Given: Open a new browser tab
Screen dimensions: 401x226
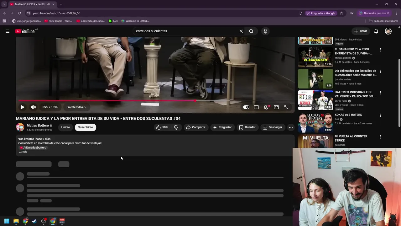Looking at the screenshot, I should coord(61,4).
